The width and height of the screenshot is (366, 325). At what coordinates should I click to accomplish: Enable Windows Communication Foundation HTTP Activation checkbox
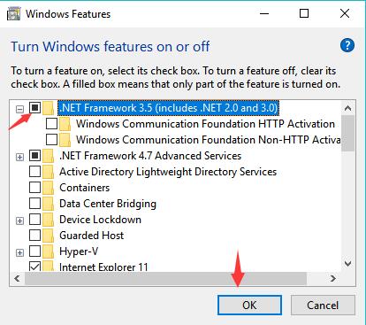tap(51, 124)
